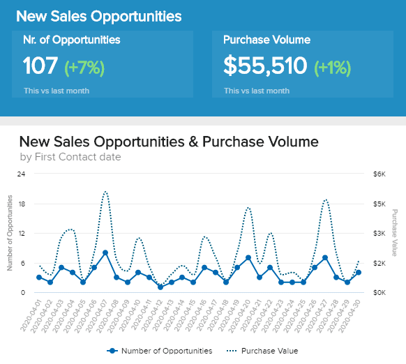Select the data point for 2020-04-01

[x=39, y=278]
